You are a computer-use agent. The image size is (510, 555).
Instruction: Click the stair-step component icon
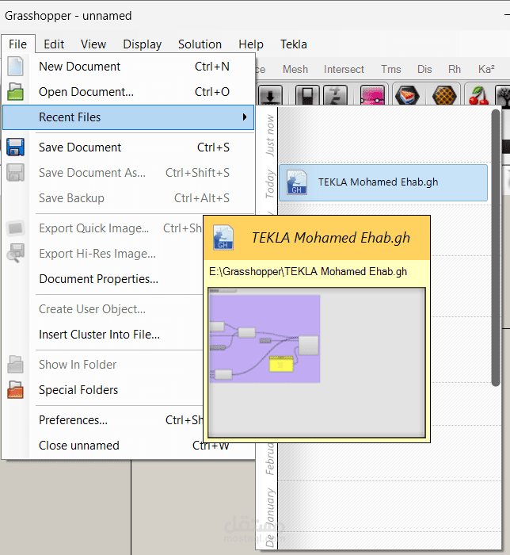tap(335, 95)
